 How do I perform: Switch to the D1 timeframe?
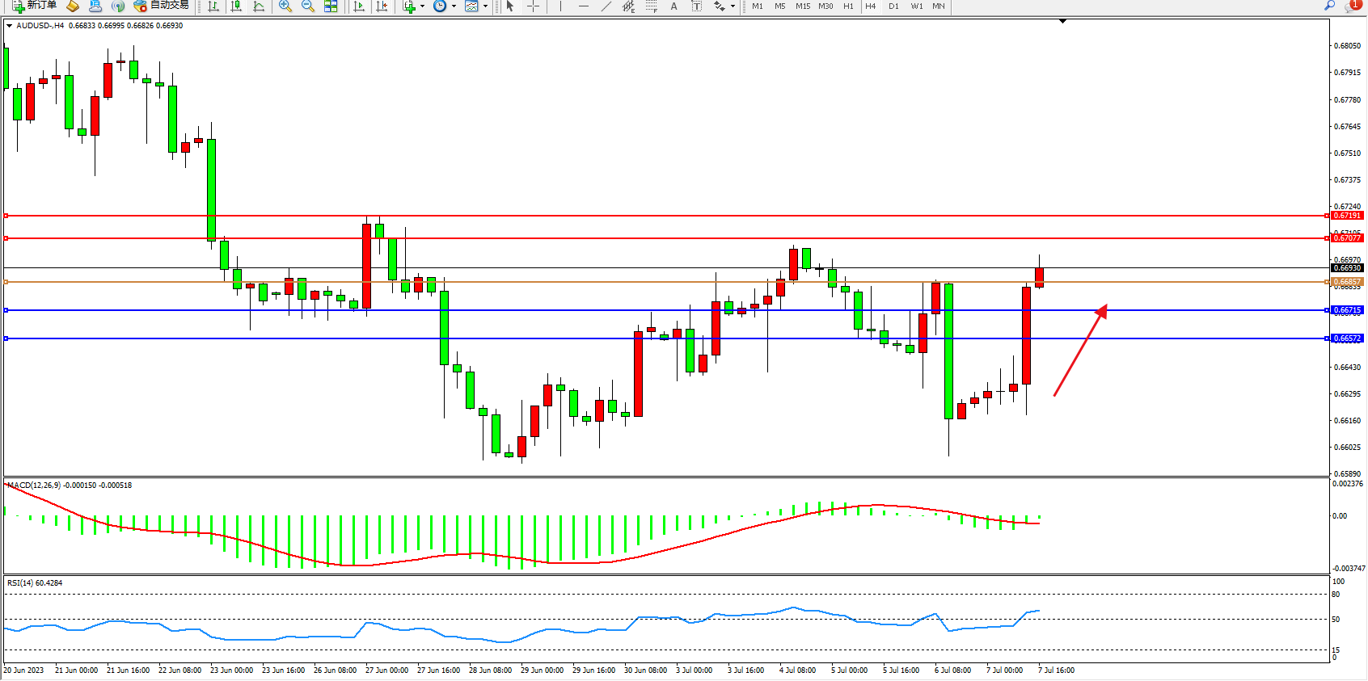pos(893,6)
